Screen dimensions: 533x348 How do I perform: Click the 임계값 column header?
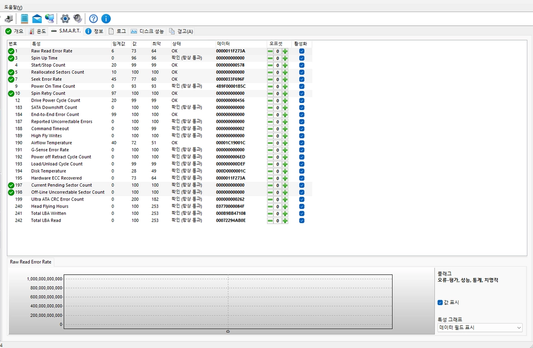click(121, 44)
